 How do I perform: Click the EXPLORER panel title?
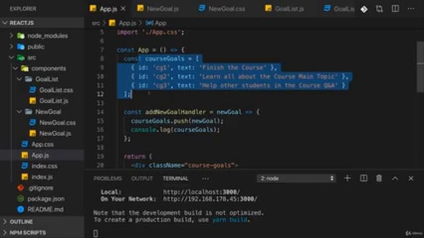point(23,9)
